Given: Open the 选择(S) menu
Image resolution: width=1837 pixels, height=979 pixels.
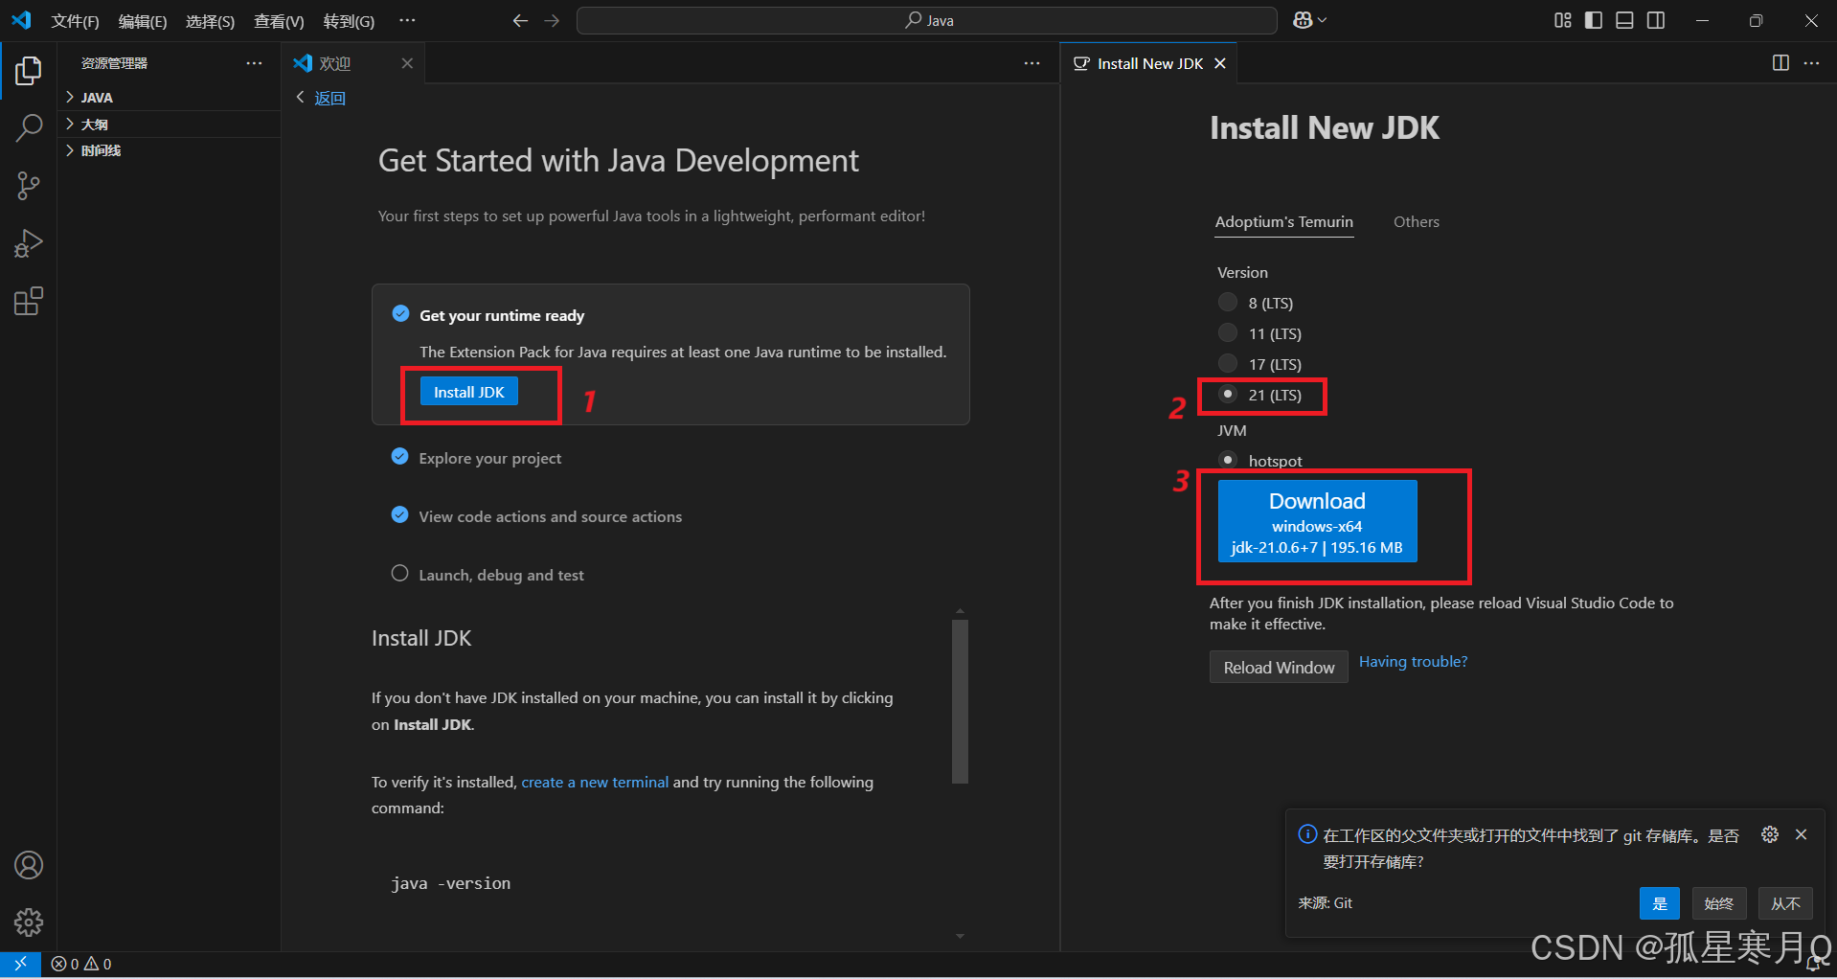Looking at the screenshot, I should tap(211, 21).
